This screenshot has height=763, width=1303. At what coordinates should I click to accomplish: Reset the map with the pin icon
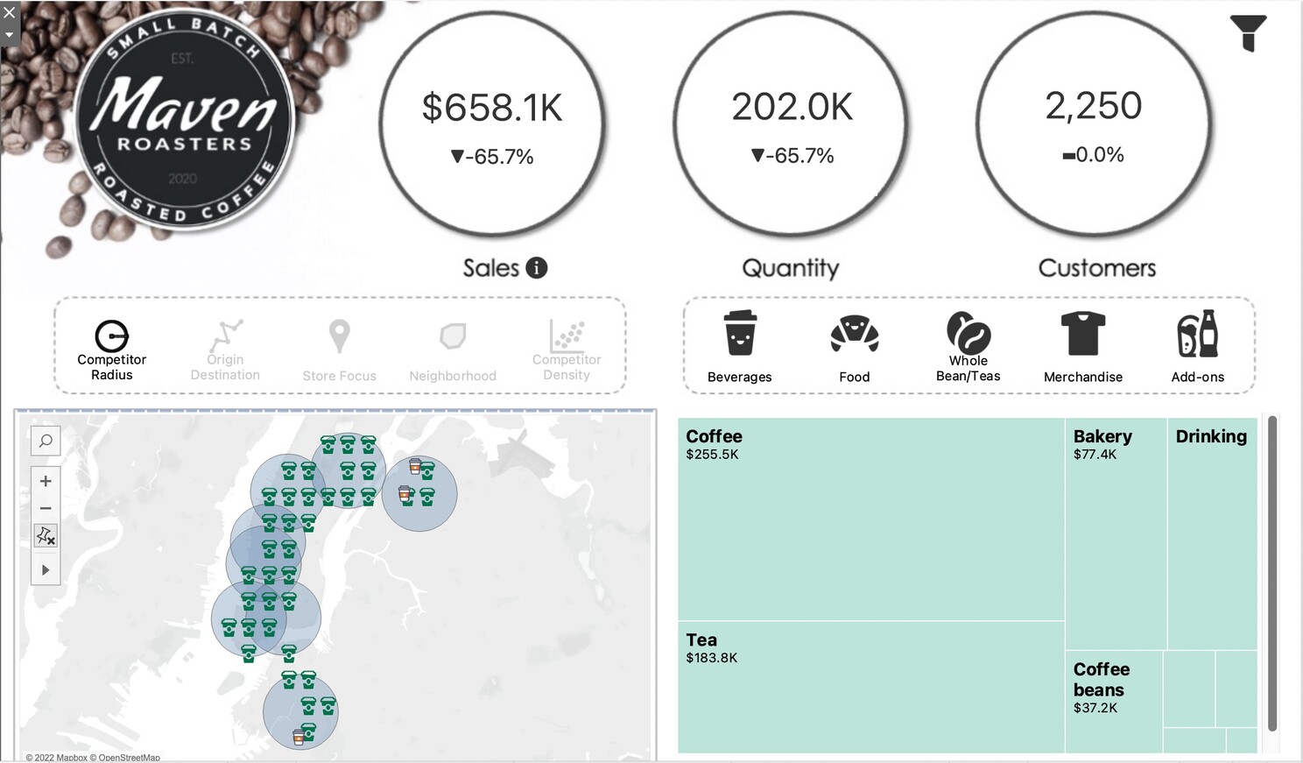coord(46,535)
